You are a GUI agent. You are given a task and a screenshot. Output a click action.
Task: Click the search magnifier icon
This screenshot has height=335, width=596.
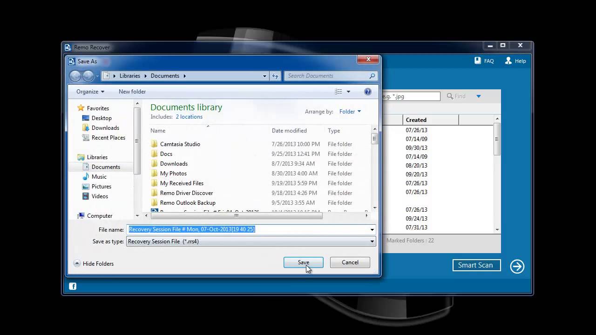372,76
